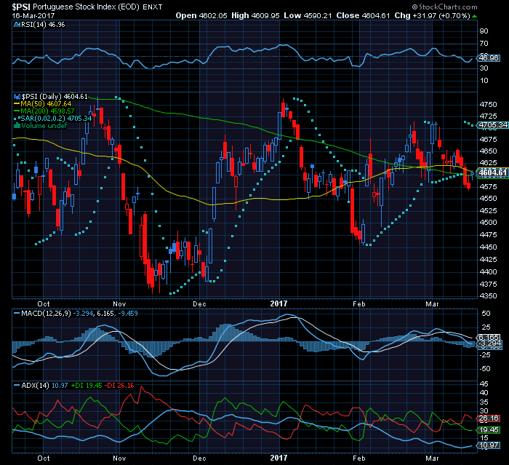Click the 4500 price axis label
Viewport: 509px width, 465px height.
click(488, 223)
